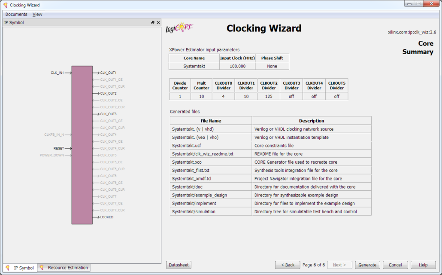Screen dimensions: 442x275
Task: Click the Systemtakt core name cell
Action: (194, 66)
